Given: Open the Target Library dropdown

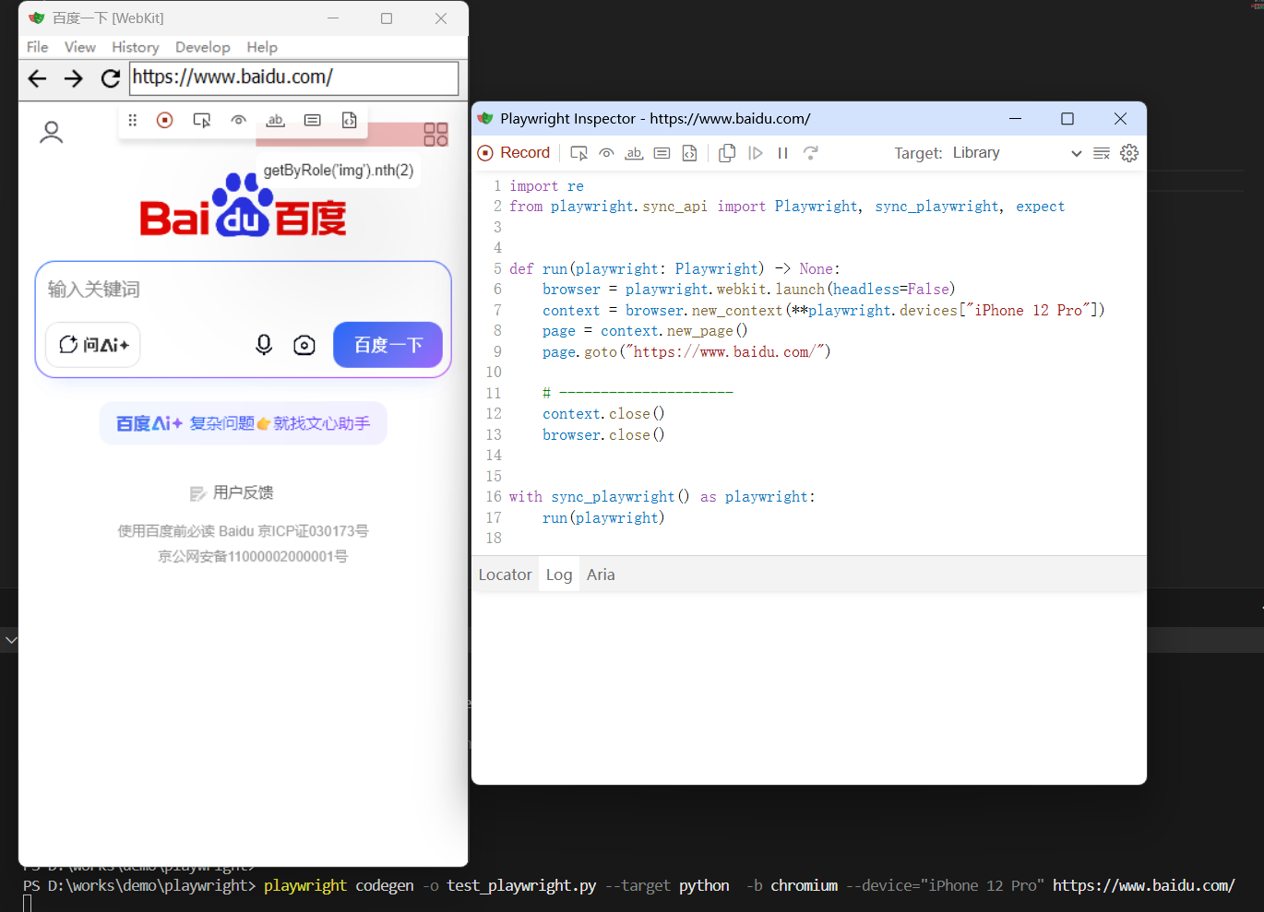Looking at the screenshot, I should [1018, 153].
